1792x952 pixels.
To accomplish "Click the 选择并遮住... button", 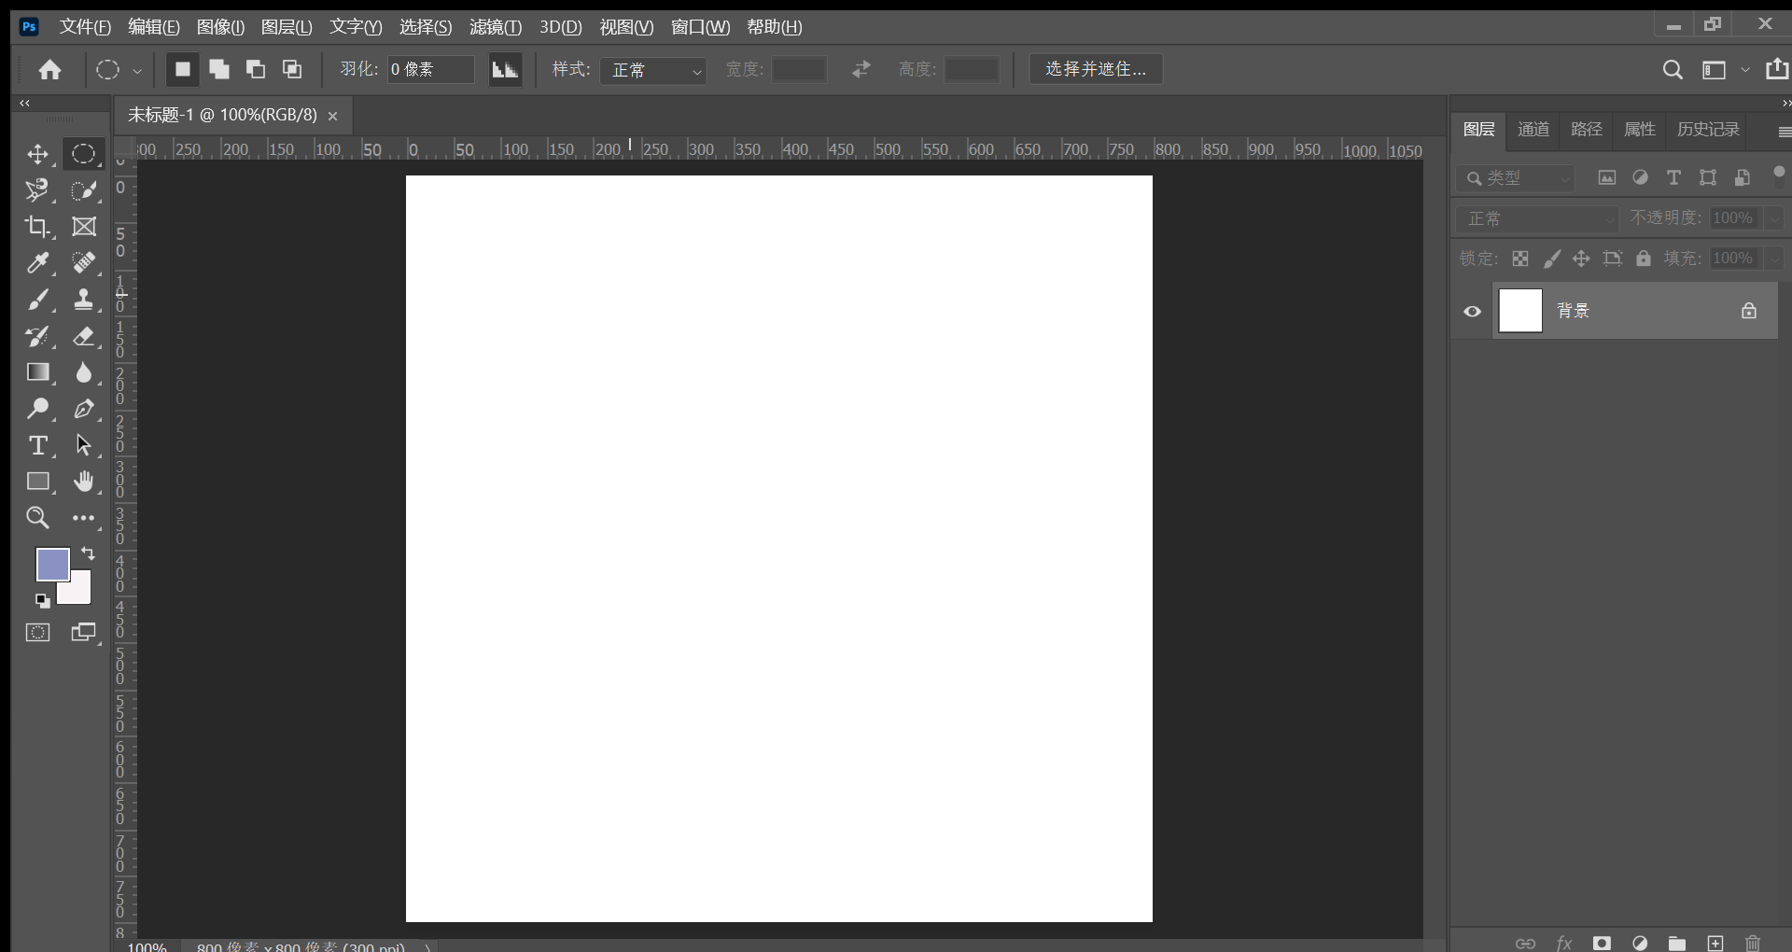I will (1096, 69).
